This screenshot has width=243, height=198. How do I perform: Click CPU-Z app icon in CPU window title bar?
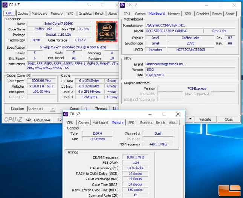point(5,5)
